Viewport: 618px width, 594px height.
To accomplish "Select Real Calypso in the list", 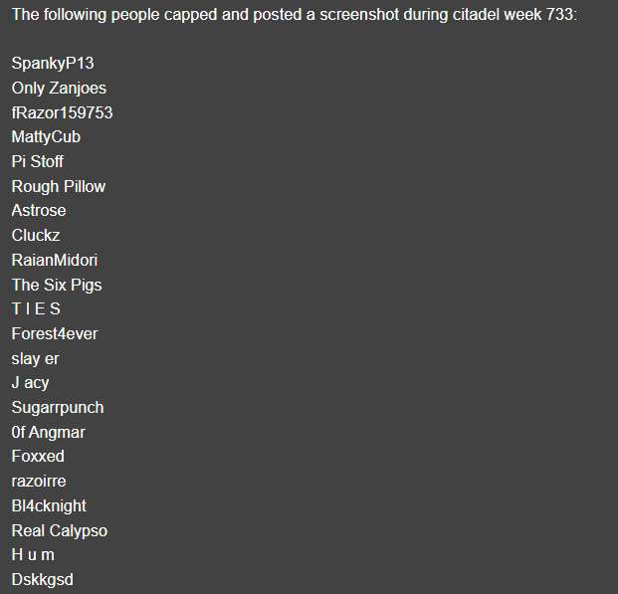I will [x=59, y=531].
